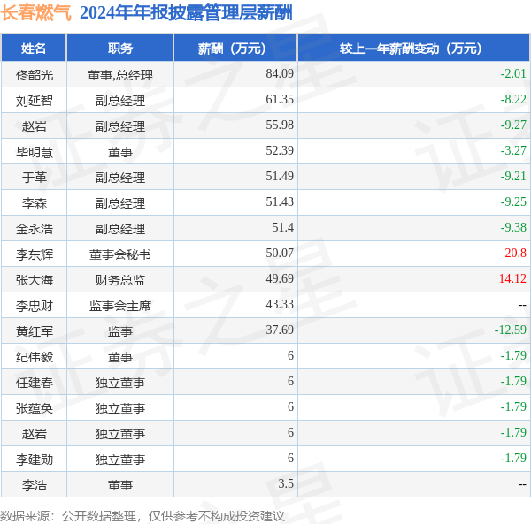Click the change value -12.59
This screenshot has height=524, width=531.
tap(511, 330)
